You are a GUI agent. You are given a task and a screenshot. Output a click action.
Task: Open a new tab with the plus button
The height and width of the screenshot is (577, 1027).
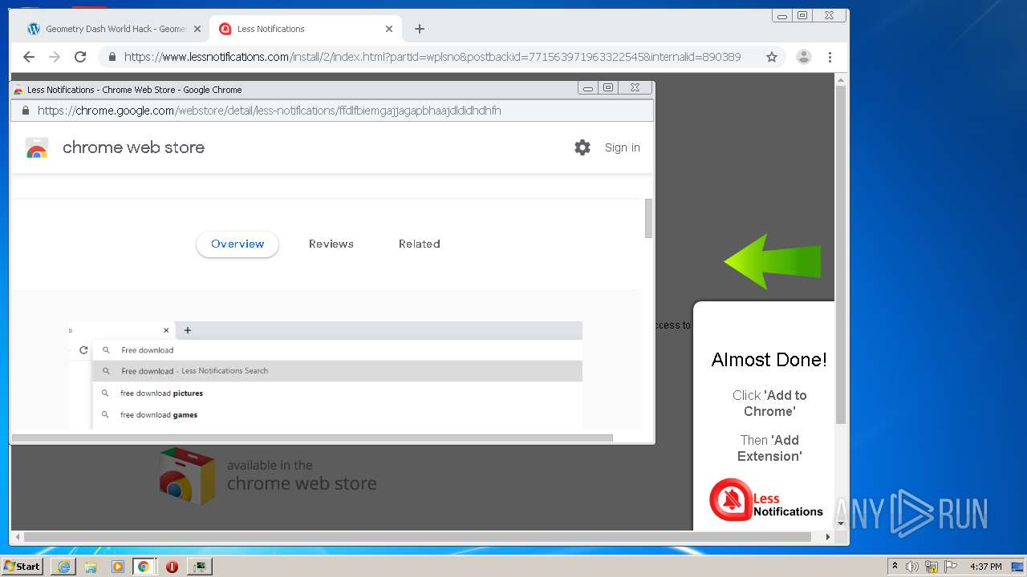click(420, 29)
